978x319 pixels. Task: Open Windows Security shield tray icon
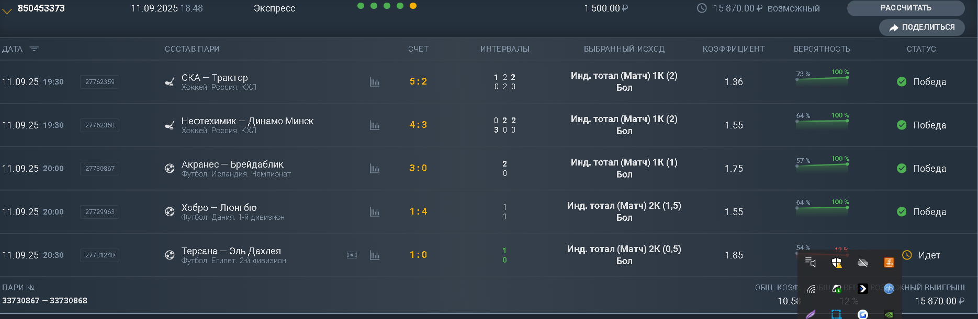[x=837, y=263]
